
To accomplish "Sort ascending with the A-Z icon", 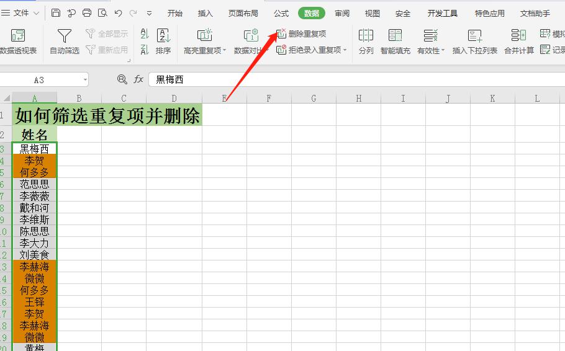I will pyautogui.click(x=145, y=34).
